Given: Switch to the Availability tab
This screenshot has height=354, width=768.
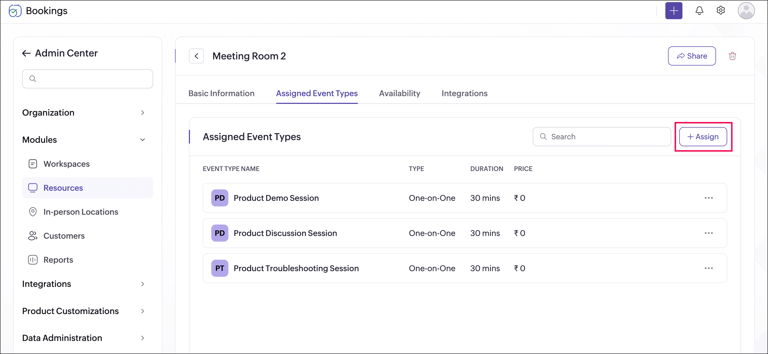Looking at the screenshot, I should point(400,93).
